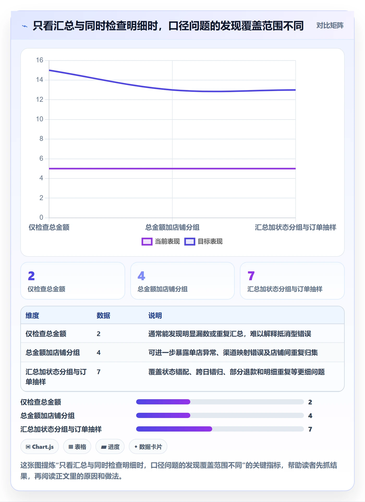
Task: Select table cell 汇总加状态分组与订单抽样
Action: [56, 377]
